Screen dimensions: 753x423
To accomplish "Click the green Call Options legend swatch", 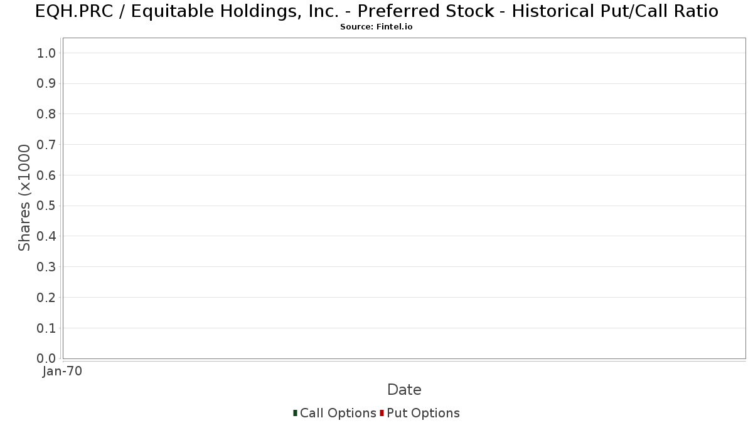I will 295,413.
